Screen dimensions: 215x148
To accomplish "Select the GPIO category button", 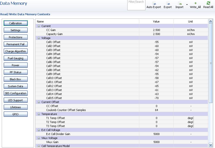I will click(x=15, y=114).
